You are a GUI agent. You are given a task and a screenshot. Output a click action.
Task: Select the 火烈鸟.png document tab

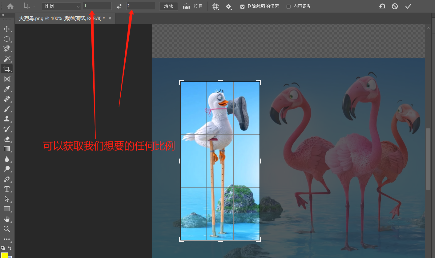pos(62,18)
